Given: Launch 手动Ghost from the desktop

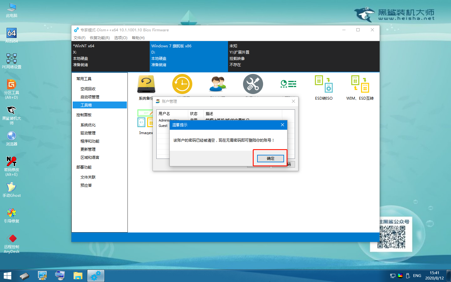Looking at the screenshot, I should click(12, 190).
